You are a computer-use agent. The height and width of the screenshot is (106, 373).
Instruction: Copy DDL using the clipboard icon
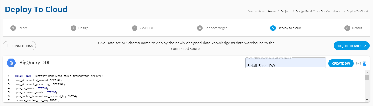coord(365,63)
